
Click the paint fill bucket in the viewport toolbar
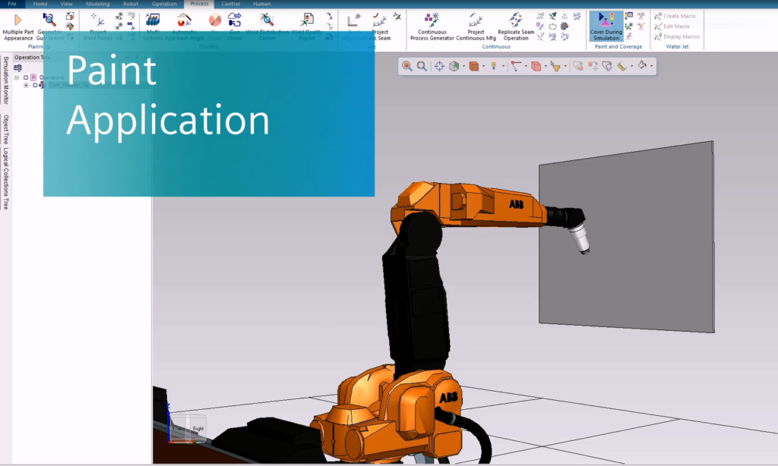tap(642, 67)
